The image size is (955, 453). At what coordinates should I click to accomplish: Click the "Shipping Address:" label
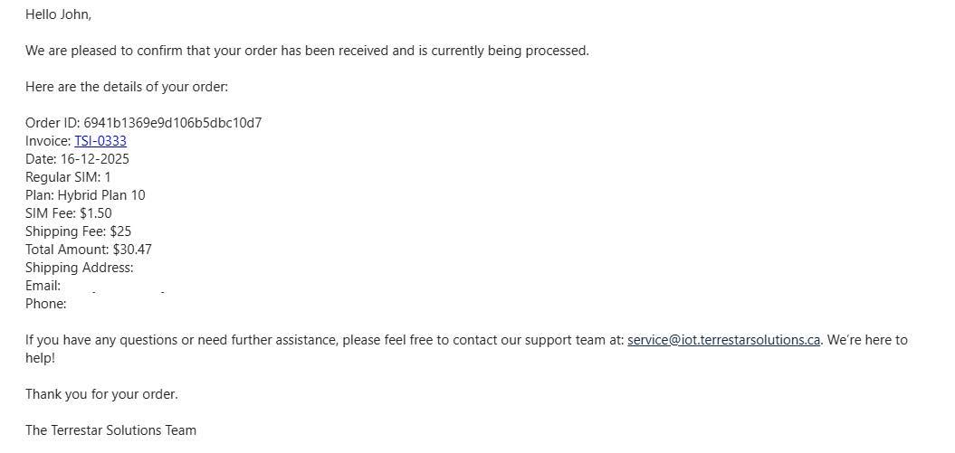[x=79, y=268]
